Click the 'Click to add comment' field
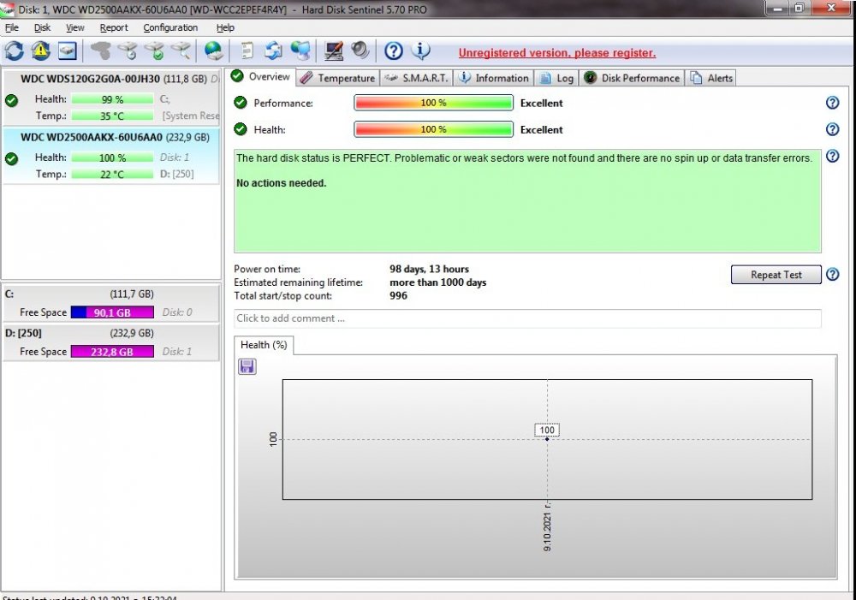 (x=526, y=318)
